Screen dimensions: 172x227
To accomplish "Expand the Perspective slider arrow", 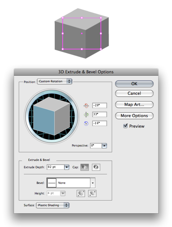I will tap(104, 146).
